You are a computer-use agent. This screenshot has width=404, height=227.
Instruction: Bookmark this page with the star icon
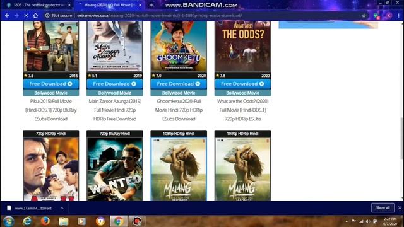(364, 15)
